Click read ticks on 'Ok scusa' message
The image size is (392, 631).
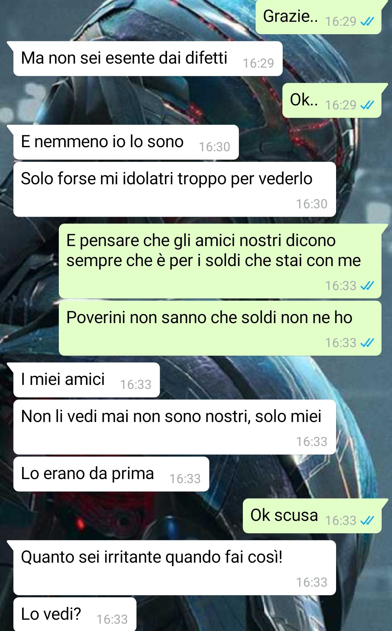(x=367, y=521)
